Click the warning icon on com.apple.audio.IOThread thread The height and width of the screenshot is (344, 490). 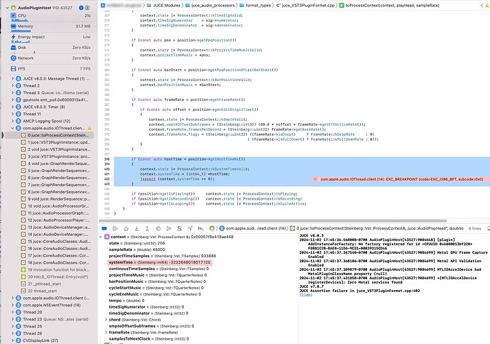[x=89, y=128]
